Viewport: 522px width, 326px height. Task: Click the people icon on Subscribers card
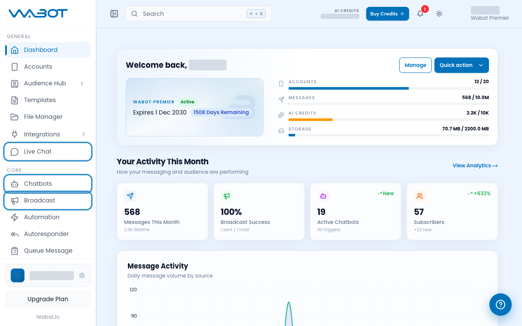420,196
